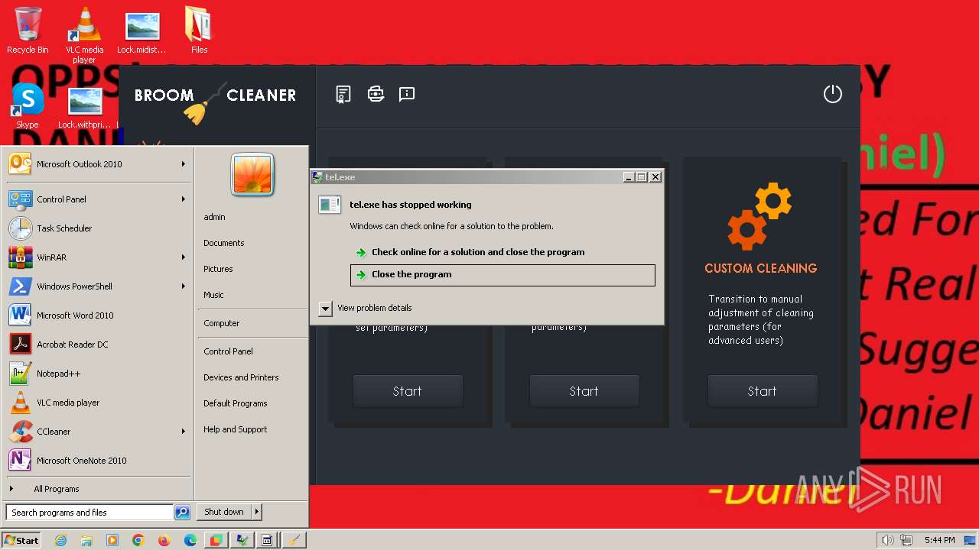979x550 pixels.
Task: Switch to the calendar-like app taskbar button
Action: [268, 540]
